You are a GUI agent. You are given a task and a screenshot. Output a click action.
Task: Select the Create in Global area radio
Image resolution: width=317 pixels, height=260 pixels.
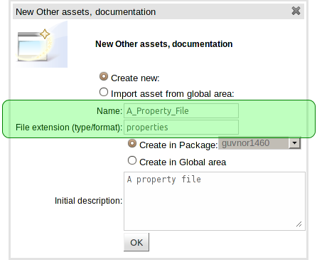[x=132, y=160]
